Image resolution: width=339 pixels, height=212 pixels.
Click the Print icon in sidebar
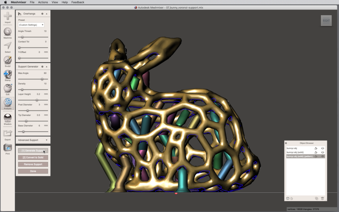point(8,148)
